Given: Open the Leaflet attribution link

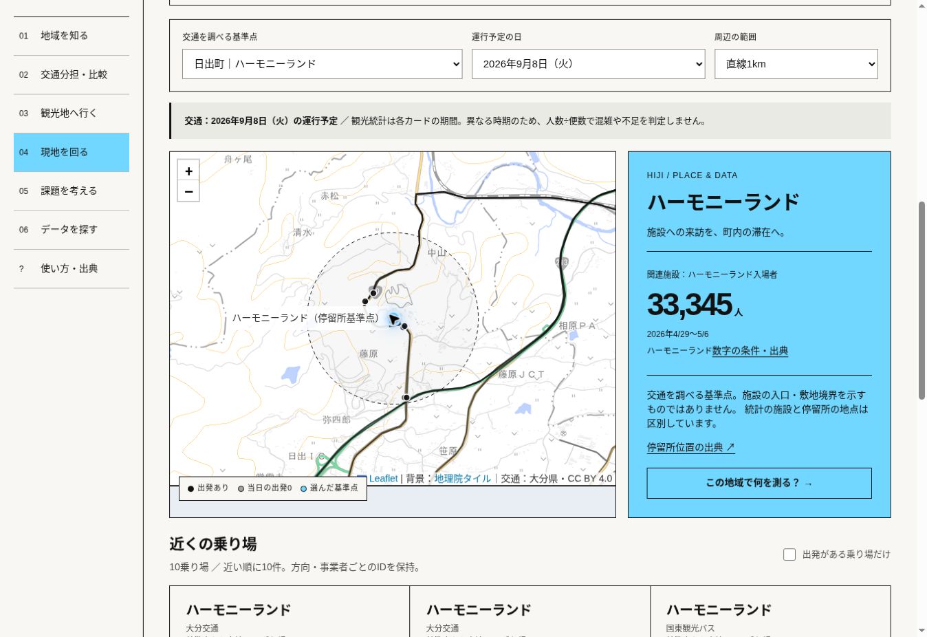Looking at the screenshot, I should (383, 479).
